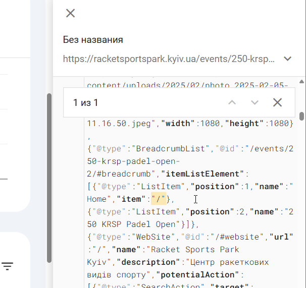The image size is (306, 288).
Task: Go to previous search match with the up arrow
Action: point(232,102)
